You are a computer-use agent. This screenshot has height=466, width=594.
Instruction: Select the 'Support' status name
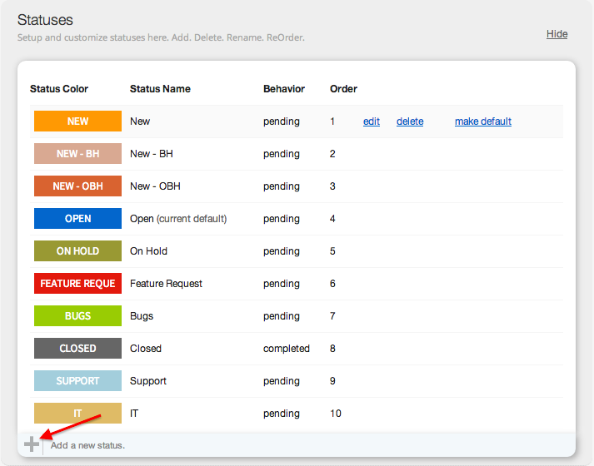coord(148,381)
